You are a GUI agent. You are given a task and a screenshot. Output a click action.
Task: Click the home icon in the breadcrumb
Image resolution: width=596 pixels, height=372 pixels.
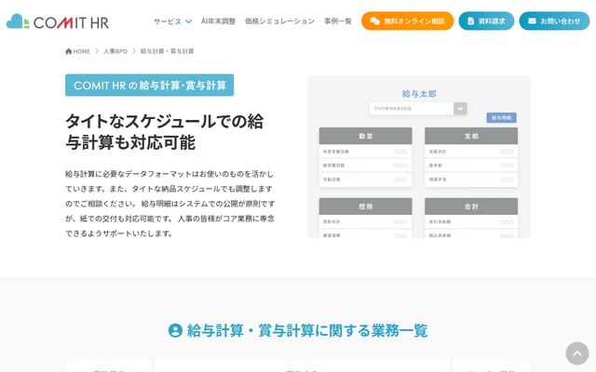[68, 51]
